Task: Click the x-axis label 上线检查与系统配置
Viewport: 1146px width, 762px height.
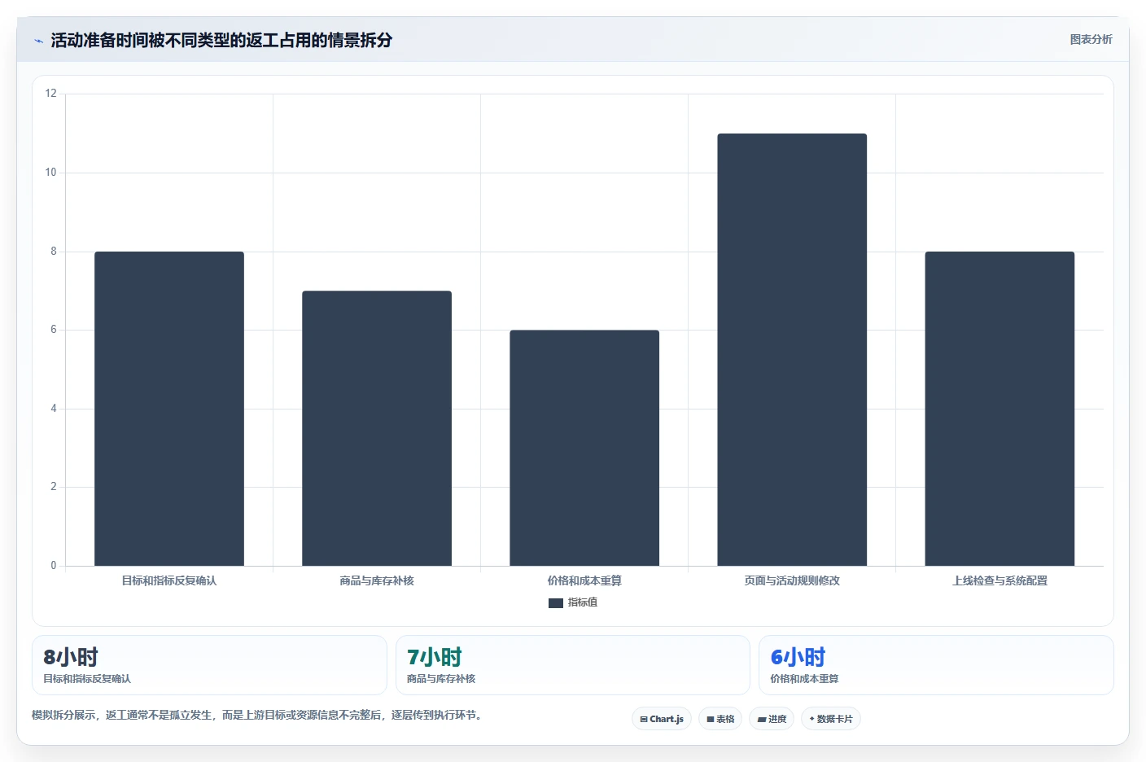Action: (x=999, y=580)
